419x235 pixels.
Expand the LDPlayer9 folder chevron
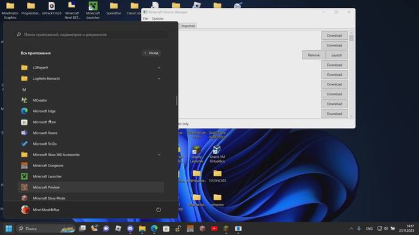click(x=159, y=68)
